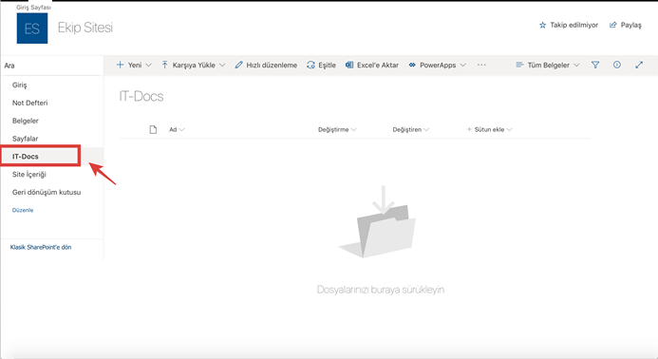This screenshot has height=359, width=658.
Task: Expand the Yeni dropdown chevron
Action: (x=148, y=66)
